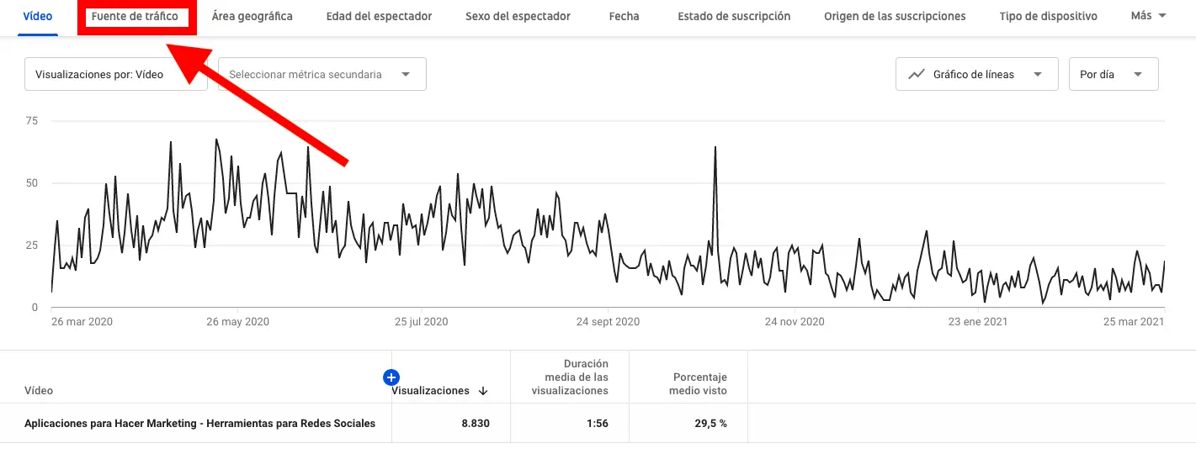1196x459 pixels.
Task: Open the Por día granularity dropdown
Action: (x=1113, y=75)
